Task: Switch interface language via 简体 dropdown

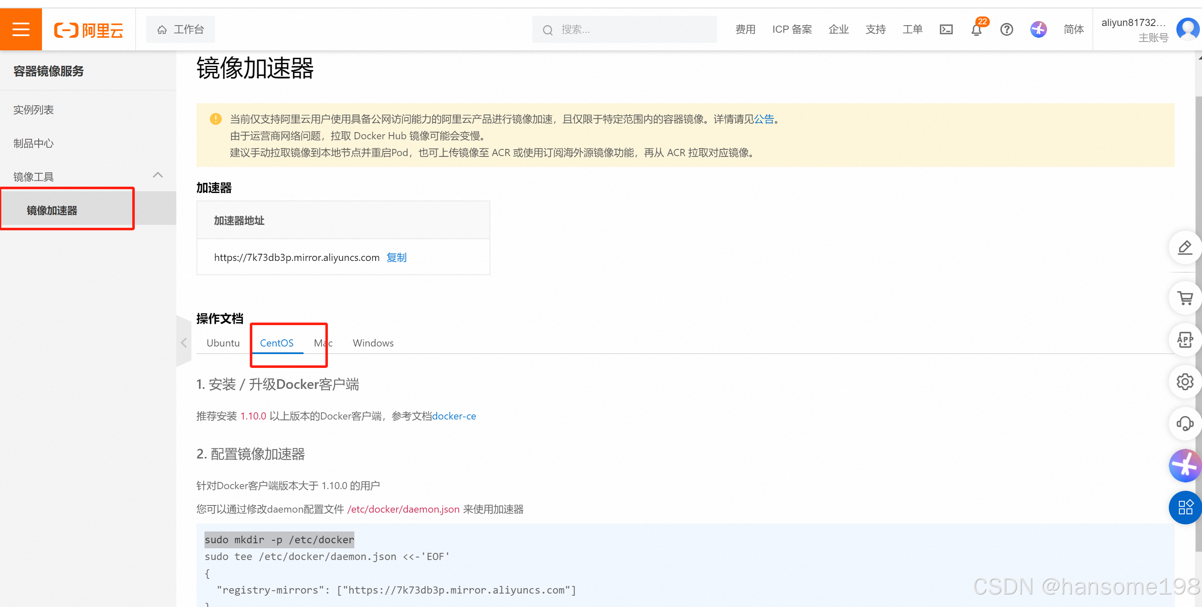Action: tap(1073, 29)
